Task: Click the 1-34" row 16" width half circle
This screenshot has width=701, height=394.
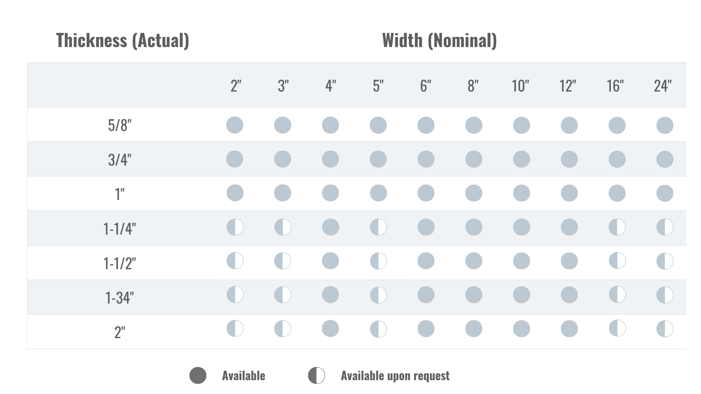Action: [x=617, y=295]
